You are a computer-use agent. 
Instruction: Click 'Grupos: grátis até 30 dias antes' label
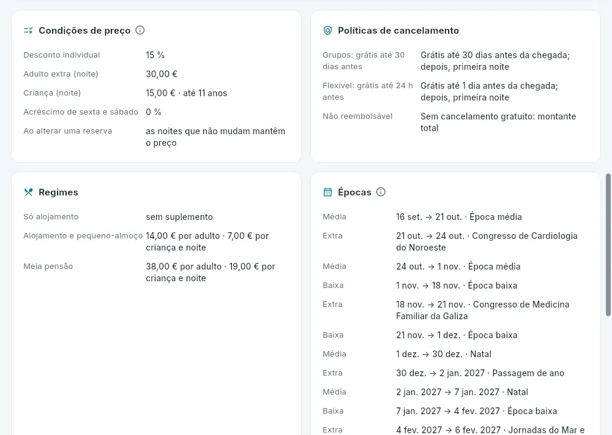coord(364,61)
